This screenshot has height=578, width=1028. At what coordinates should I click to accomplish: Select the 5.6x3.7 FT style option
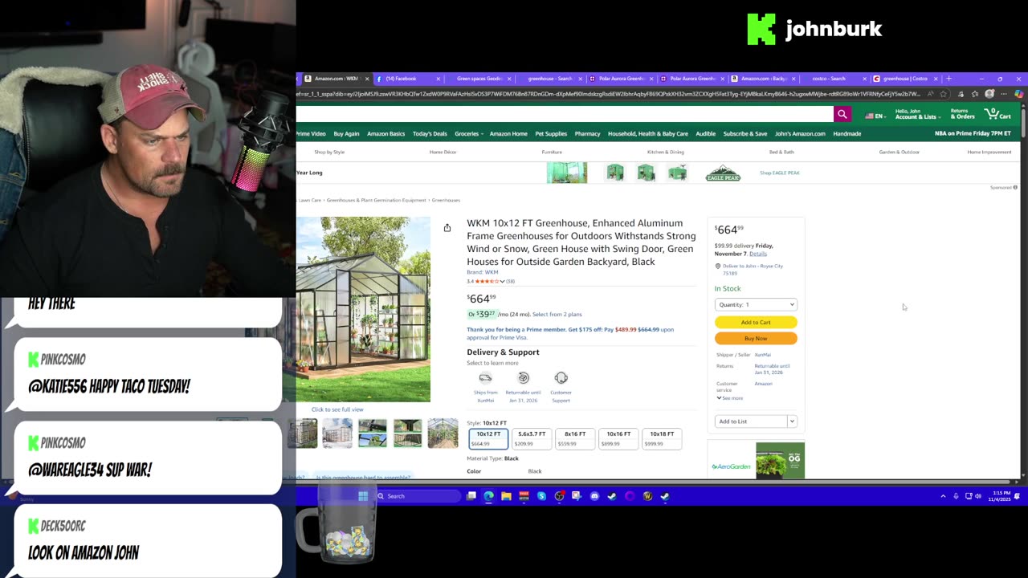tap(532, 438)
